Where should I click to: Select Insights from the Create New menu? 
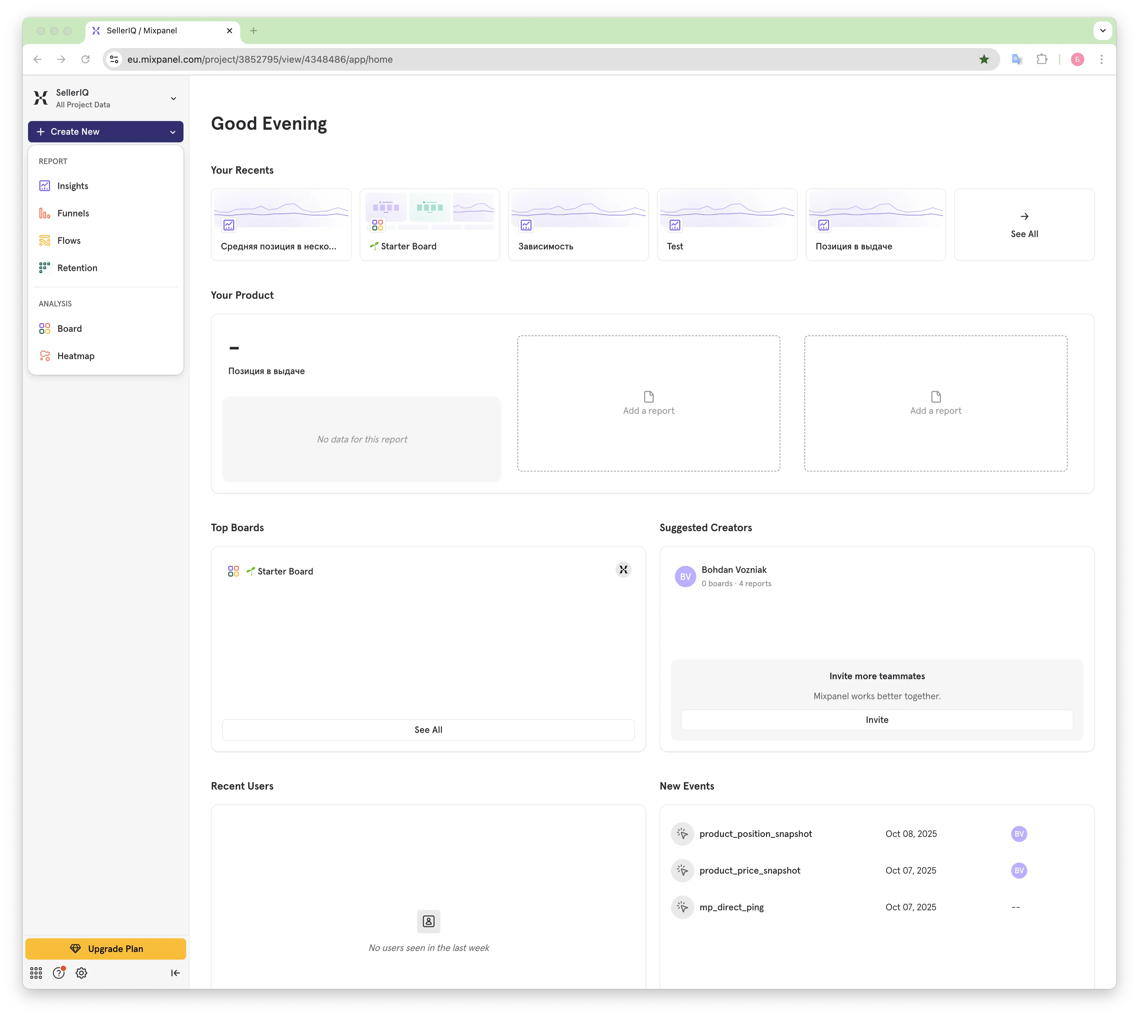point(106,186)
